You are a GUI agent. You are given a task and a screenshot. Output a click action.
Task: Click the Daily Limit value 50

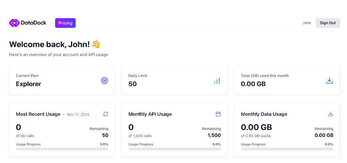pos(132,84)
